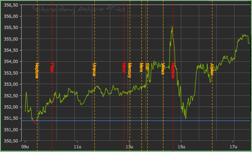
Task: Select the Sun marker label
Action: tap(147, 67)
